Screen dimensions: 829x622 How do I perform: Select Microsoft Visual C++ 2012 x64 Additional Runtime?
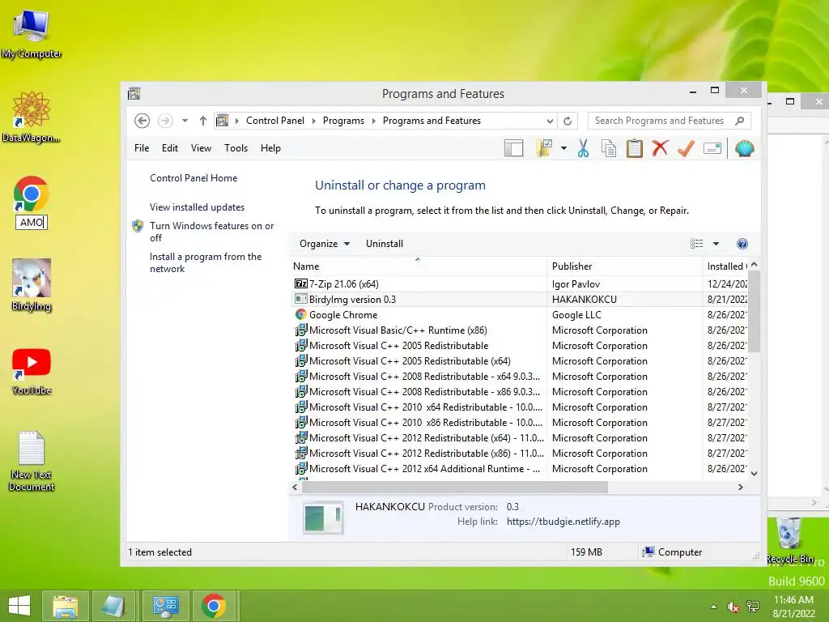click(x=520, y=469)
